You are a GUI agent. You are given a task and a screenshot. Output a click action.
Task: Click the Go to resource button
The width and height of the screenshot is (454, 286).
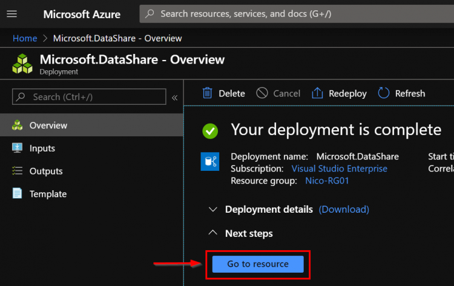click(258, 264)
